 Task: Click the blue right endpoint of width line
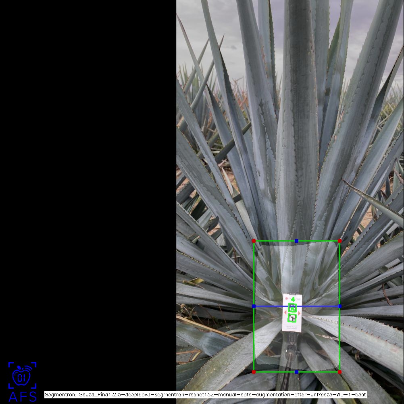pyautogui.click(x=339, y=306)
